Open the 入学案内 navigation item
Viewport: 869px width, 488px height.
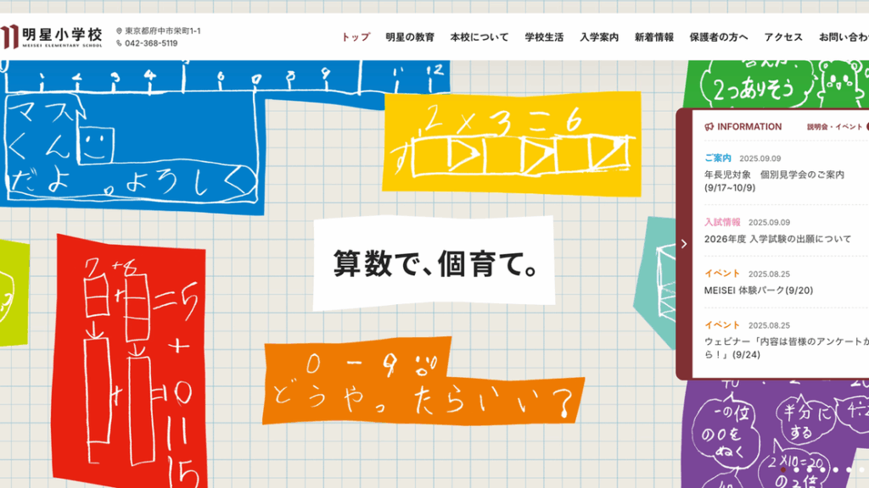tap(599, 37)
